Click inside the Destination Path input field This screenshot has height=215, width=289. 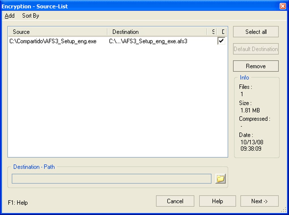[111, 178]
